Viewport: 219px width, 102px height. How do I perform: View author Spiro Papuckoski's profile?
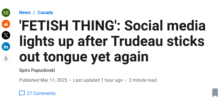(37, 70)
